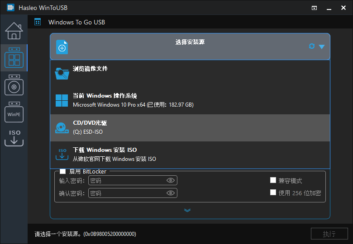
Task: Toggle the 兼容模式 checkbox
Action: pyautogui.click(x=273, y=180)
